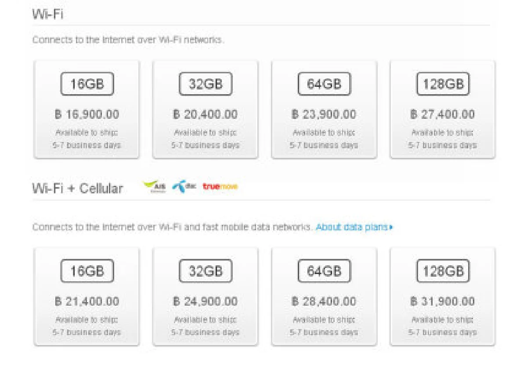Choose the 32GB Wi-Fi only option
The width and height of the screenshot is (527, 367).
205,84
